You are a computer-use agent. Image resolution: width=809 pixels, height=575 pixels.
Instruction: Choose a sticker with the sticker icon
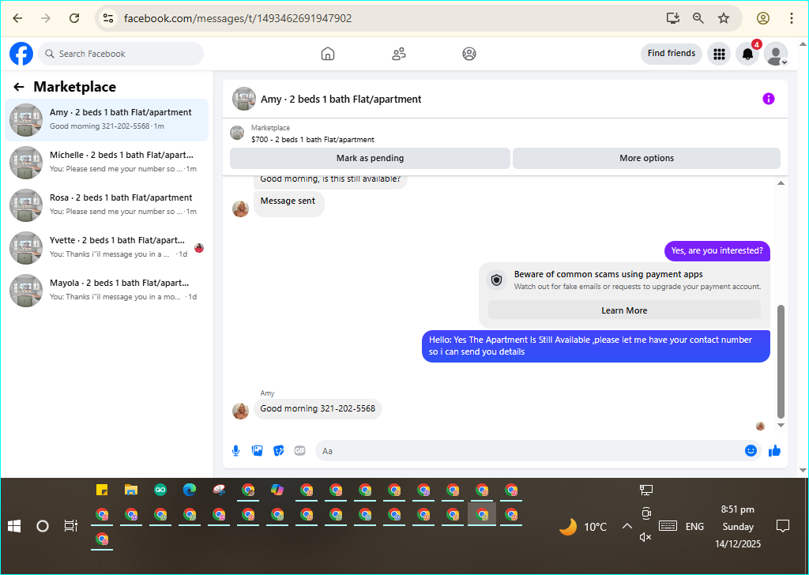click(x=279, y=451)
